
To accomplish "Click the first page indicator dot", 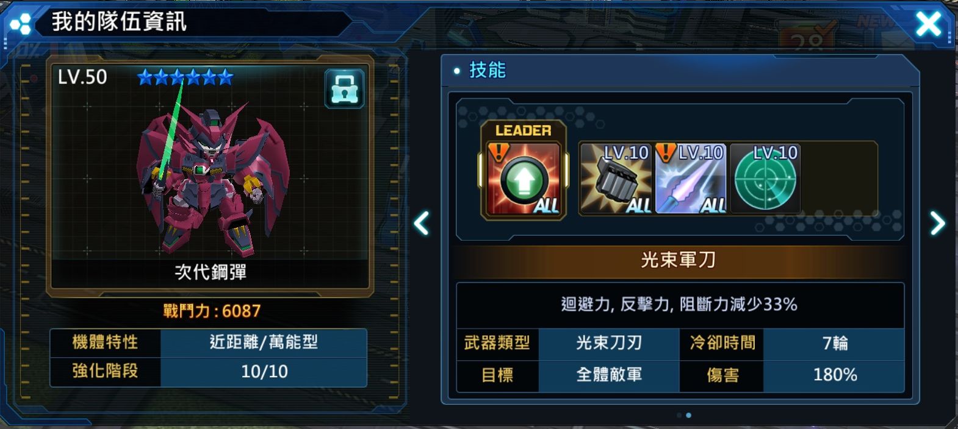I will click(679, 415).
